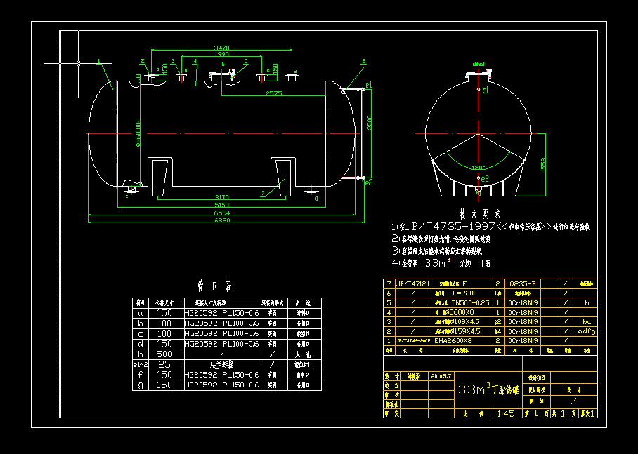Click the 2010.5.7 date in title block
This screenshot has height=454, width=638.
point(441,374)
